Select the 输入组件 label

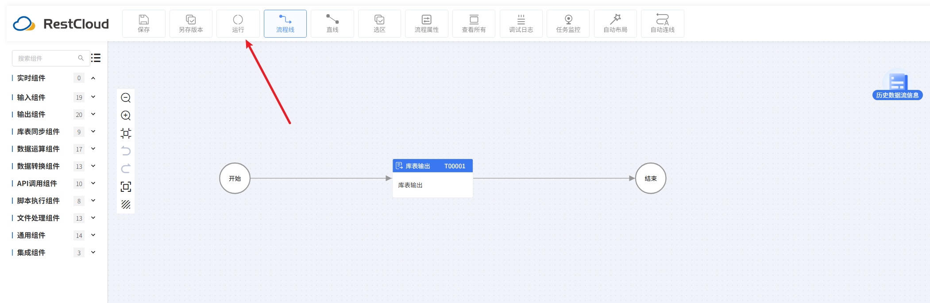pyautogui.click(x=31, y=97)
